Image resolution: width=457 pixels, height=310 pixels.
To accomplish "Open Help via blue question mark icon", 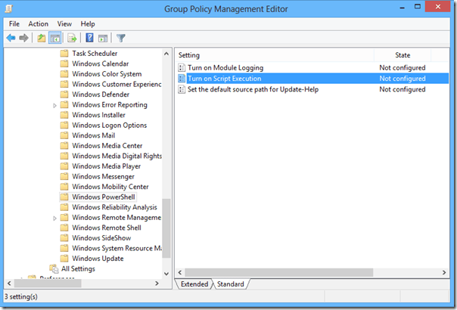I will pos(89,38).
